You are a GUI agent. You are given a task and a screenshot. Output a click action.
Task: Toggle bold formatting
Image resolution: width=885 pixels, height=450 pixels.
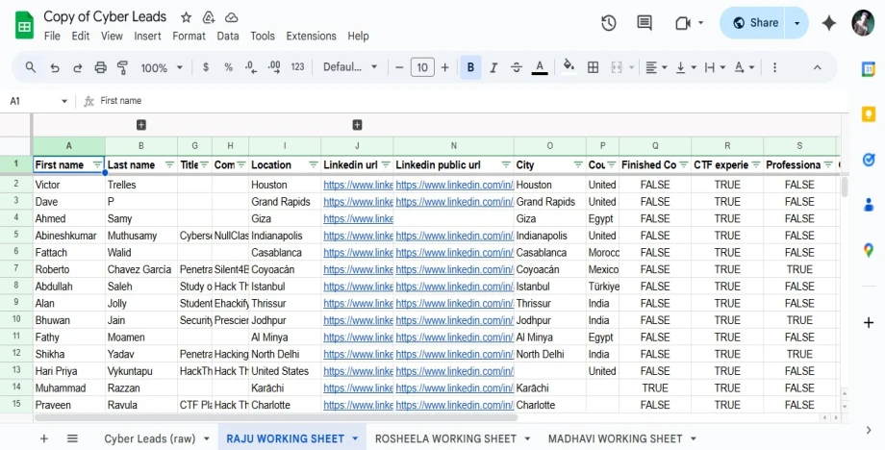coord(470,67)
